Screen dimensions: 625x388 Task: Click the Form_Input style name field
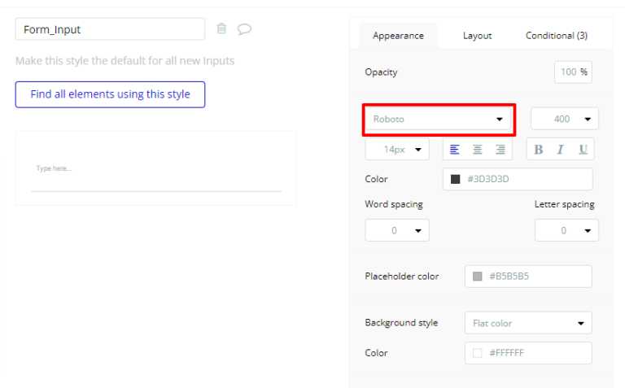click(x=110, y=29)
